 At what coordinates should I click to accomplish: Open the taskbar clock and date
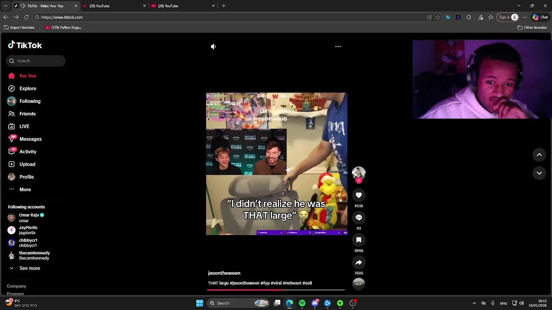click(x=538, y=303)
